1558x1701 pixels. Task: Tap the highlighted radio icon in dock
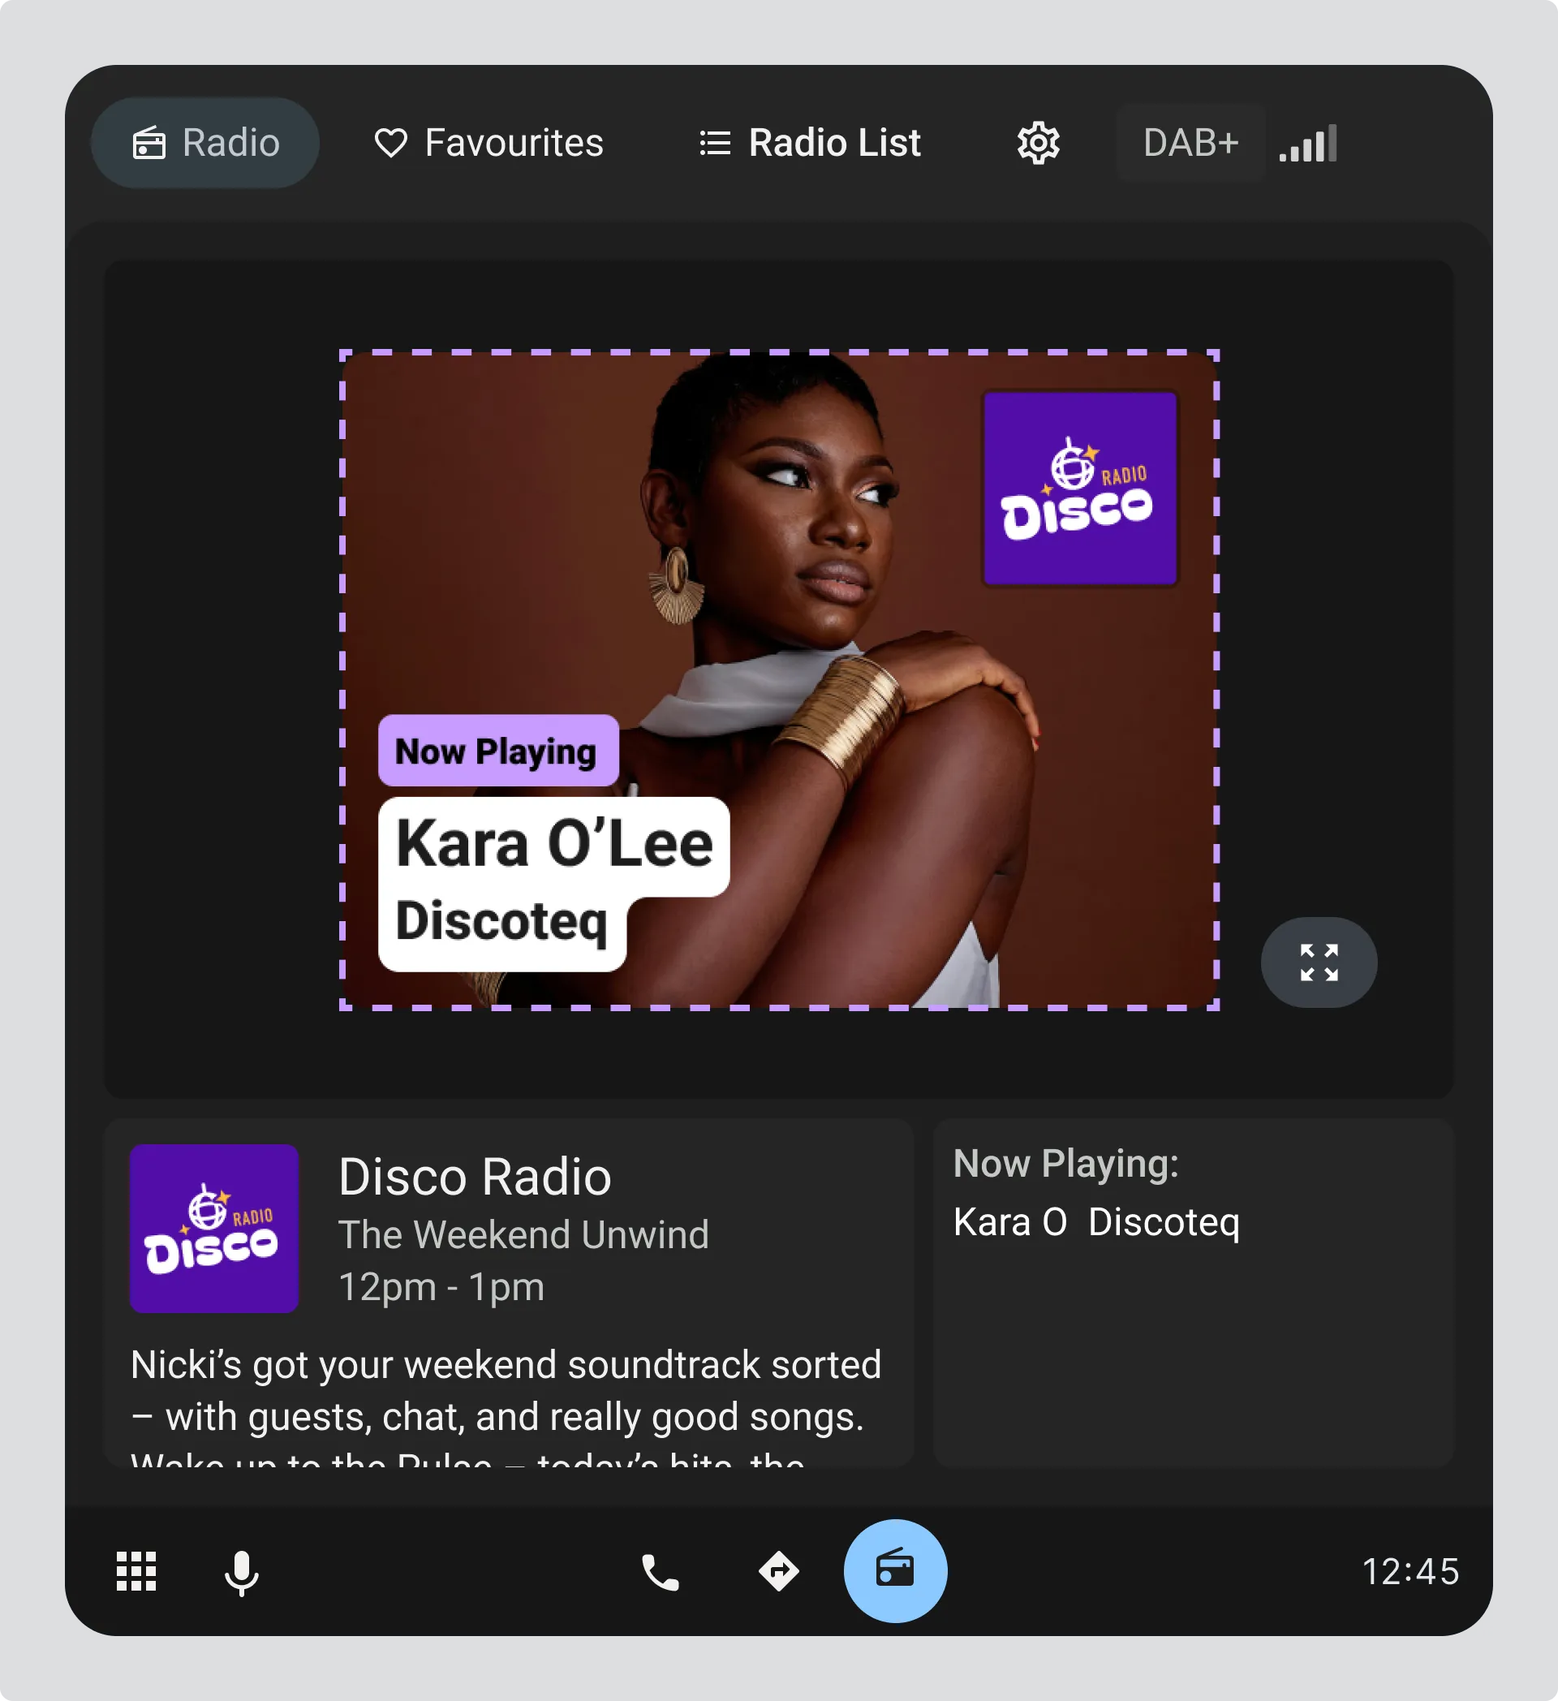[x=895, y=1571]
